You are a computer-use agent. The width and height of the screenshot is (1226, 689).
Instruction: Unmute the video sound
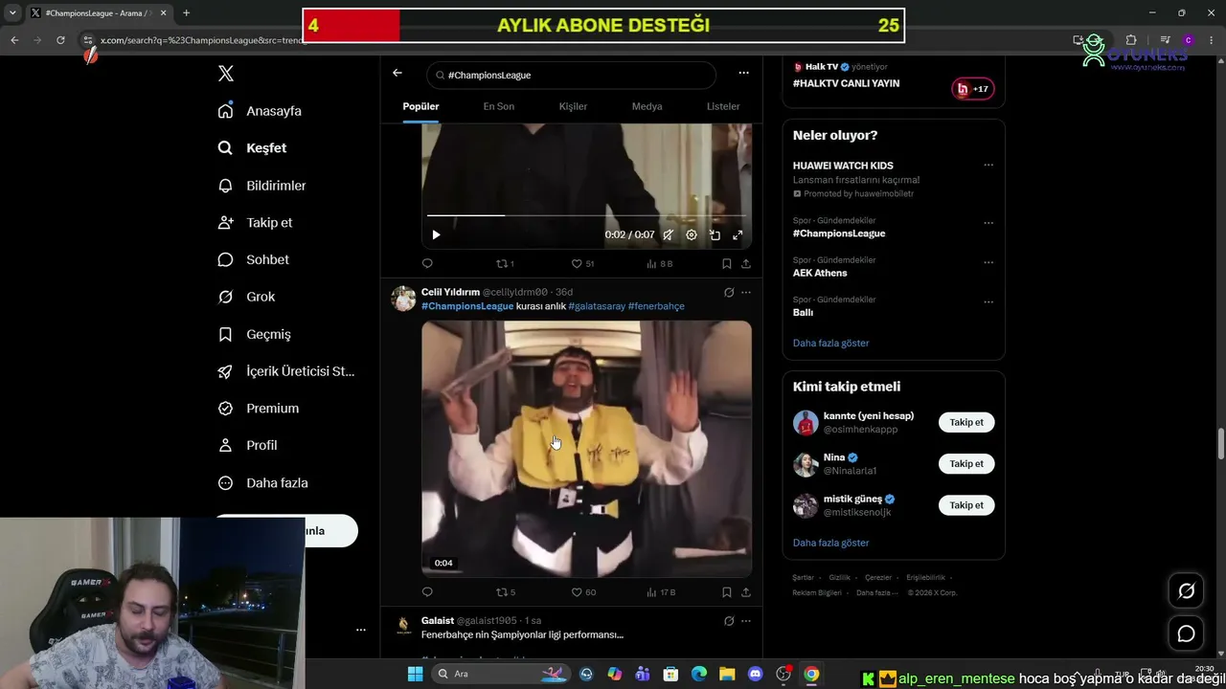[x=668, y=234]
